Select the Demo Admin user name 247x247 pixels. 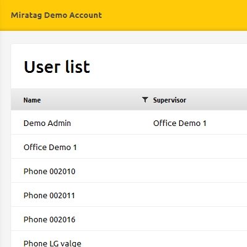point(47,124)
